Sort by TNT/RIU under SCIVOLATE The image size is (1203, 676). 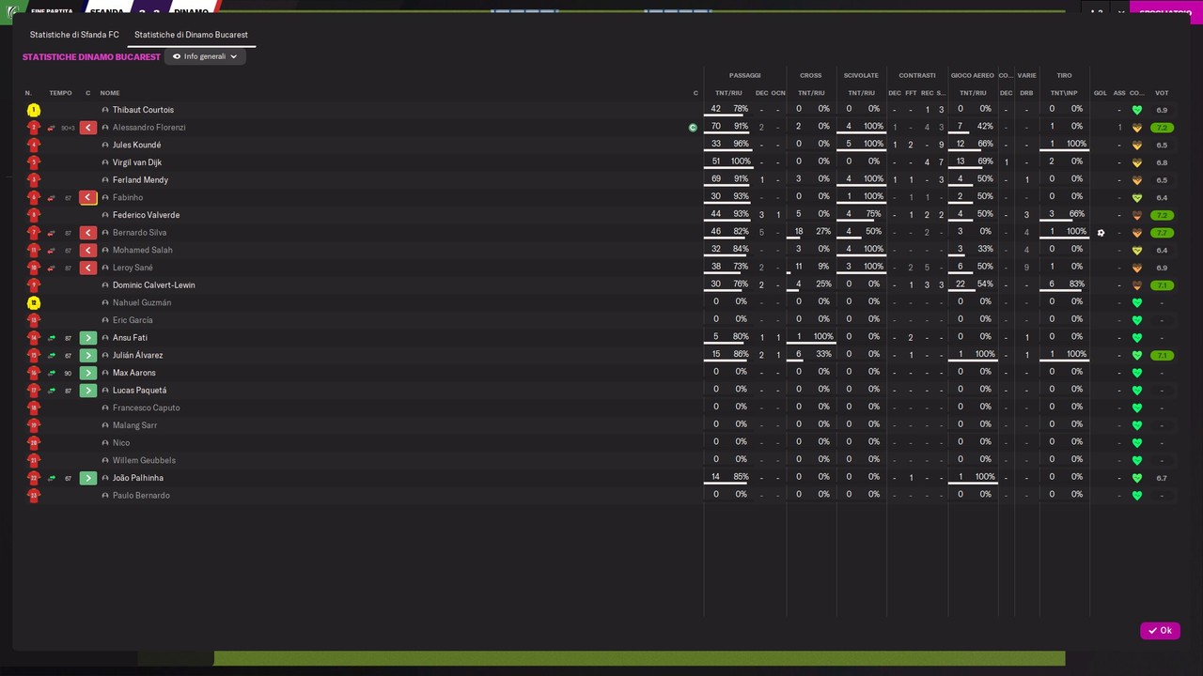pos(861,93)
